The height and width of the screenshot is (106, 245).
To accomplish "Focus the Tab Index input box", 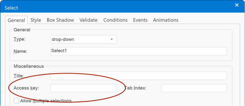I will click(194, 88).
